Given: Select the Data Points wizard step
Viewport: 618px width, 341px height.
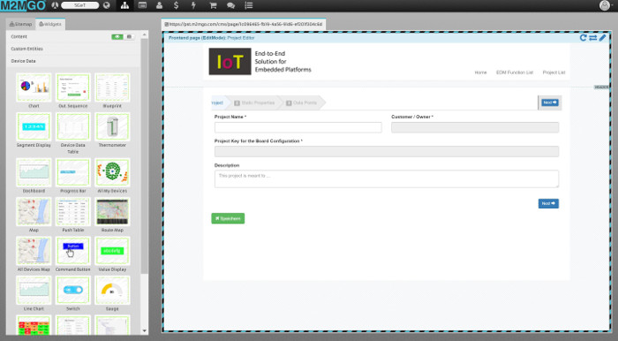Looking at the screenshot, I should pos(302,102).
